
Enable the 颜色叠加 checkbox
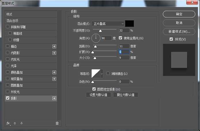(7, 72)
